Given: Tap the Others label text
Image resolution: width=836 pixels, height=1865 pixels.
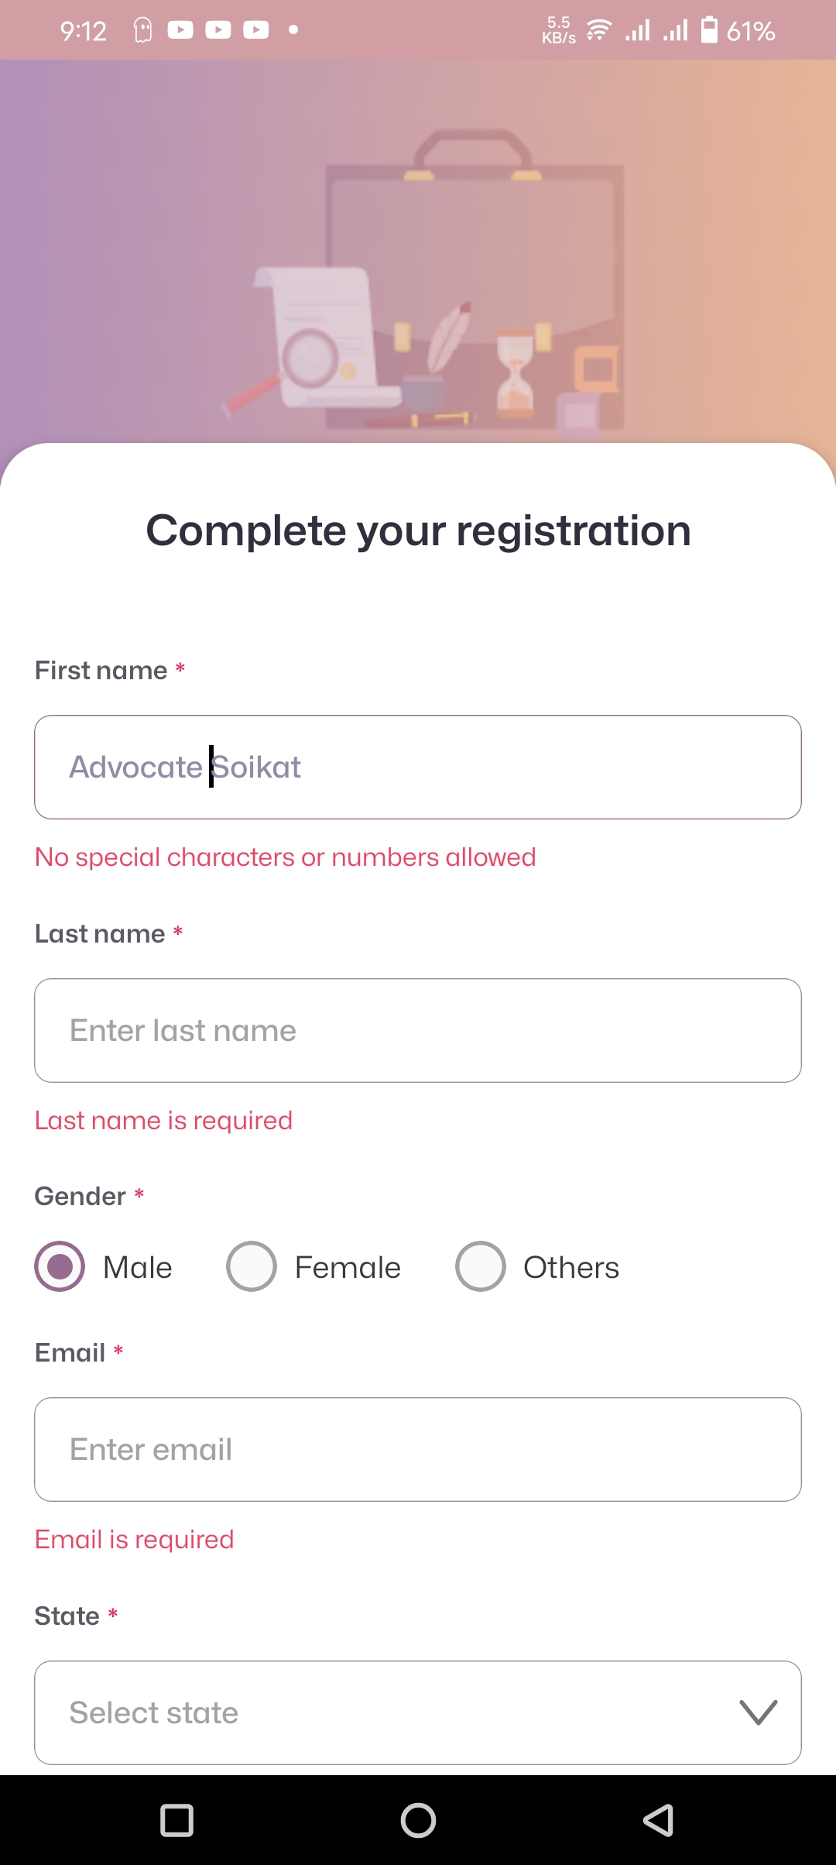Looking at the screenshot, I should [x=571, y=1268].
